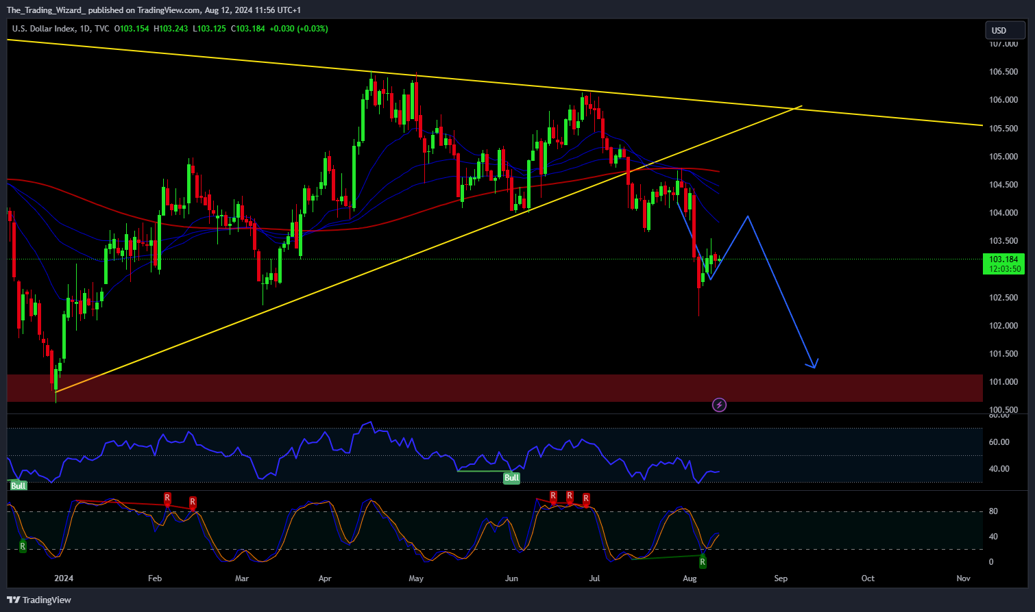This screenshot has height=612, width=1035.
Task: Click the low value L103.125
Action: click(x=209, y=29)
